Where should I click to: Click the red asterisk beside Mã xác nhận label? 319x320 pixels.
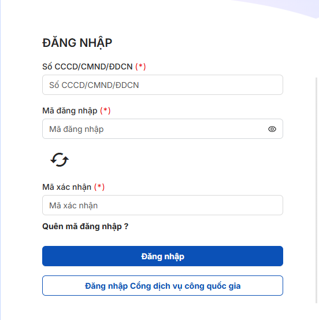[x=99, y=187]
